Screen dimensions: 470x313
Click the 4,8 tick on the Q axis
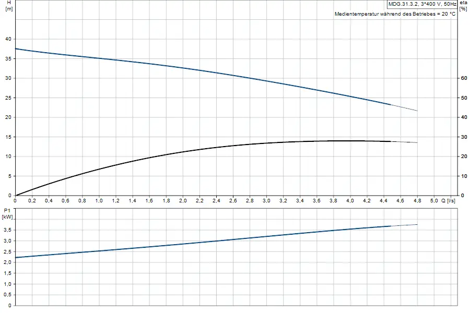pos(417,201)
